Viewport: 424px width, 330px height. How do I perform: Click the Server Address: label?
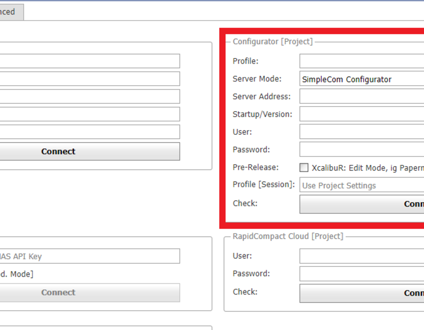261,97
